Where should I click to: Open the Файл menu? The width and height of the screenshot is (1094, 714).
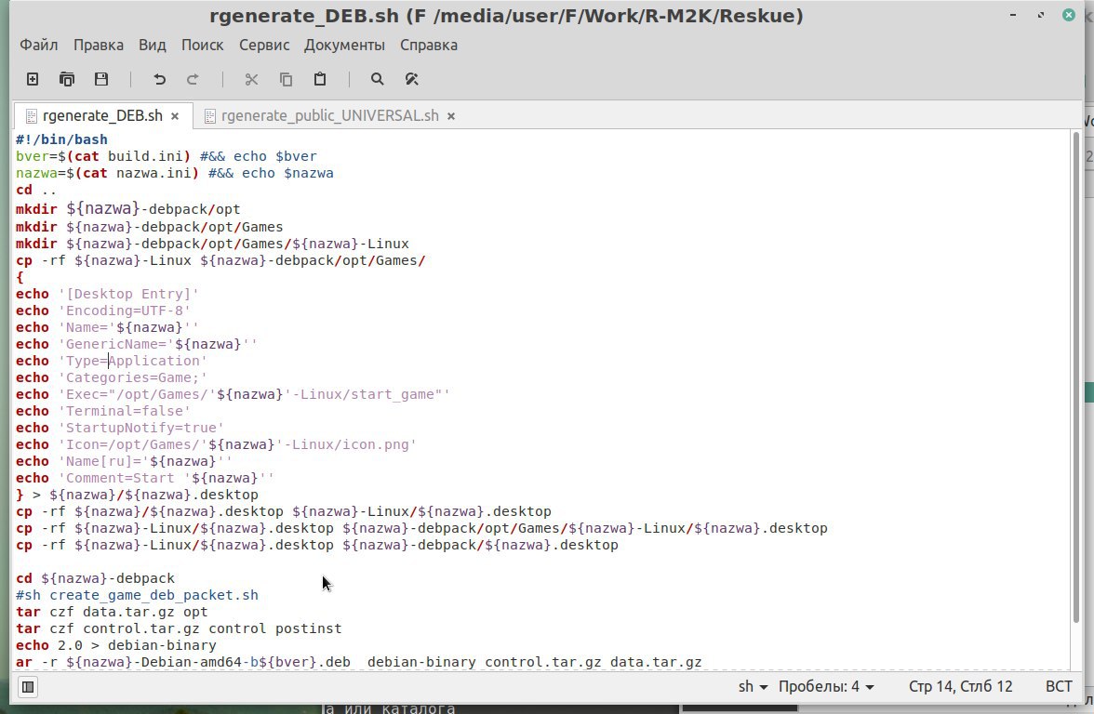[38, 45]
